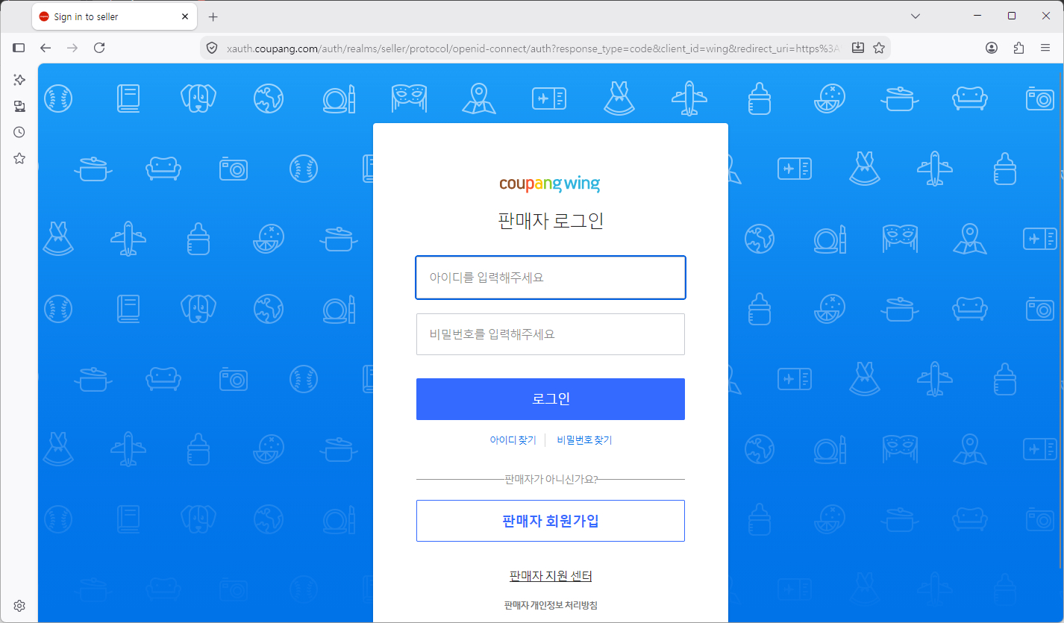Open 판매자 개인정보 처리방침 link
Screen dimensions: 1064x623
551,605
